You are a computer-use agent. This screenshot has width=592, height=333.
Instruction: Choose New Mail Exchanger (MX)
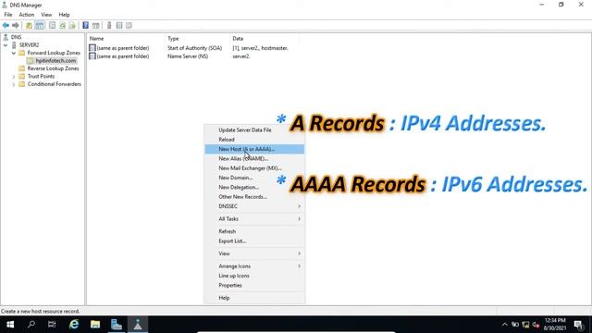pos(254,168)
